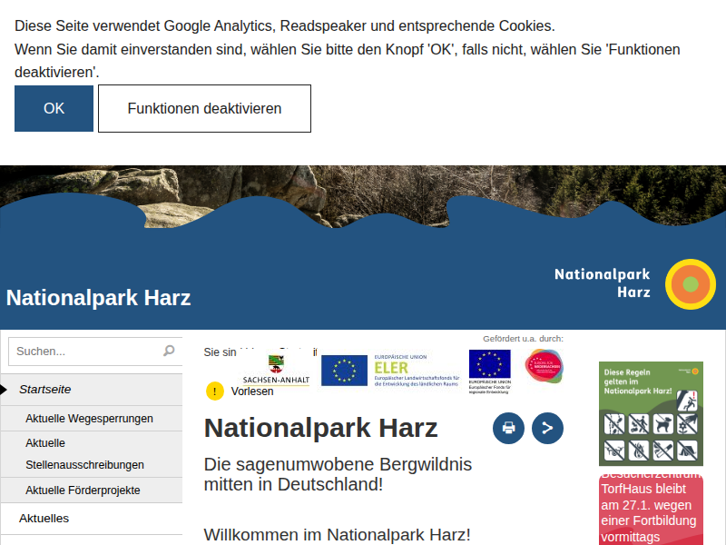The width and height of the screenshot is (726, 545).
Task: Click inside the Suchen search field
Action: 82,351
